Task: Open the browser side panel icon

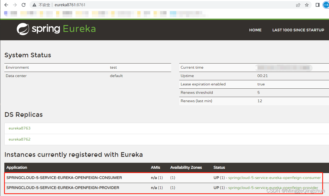Action: [x=318, y=5]
